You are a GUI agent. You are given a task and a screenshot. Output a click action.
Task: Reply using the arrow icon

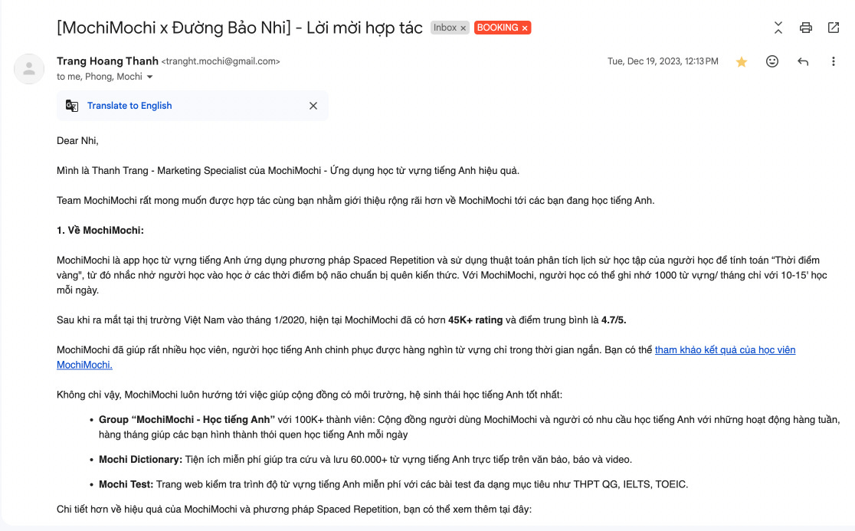[x=803, y=61]
